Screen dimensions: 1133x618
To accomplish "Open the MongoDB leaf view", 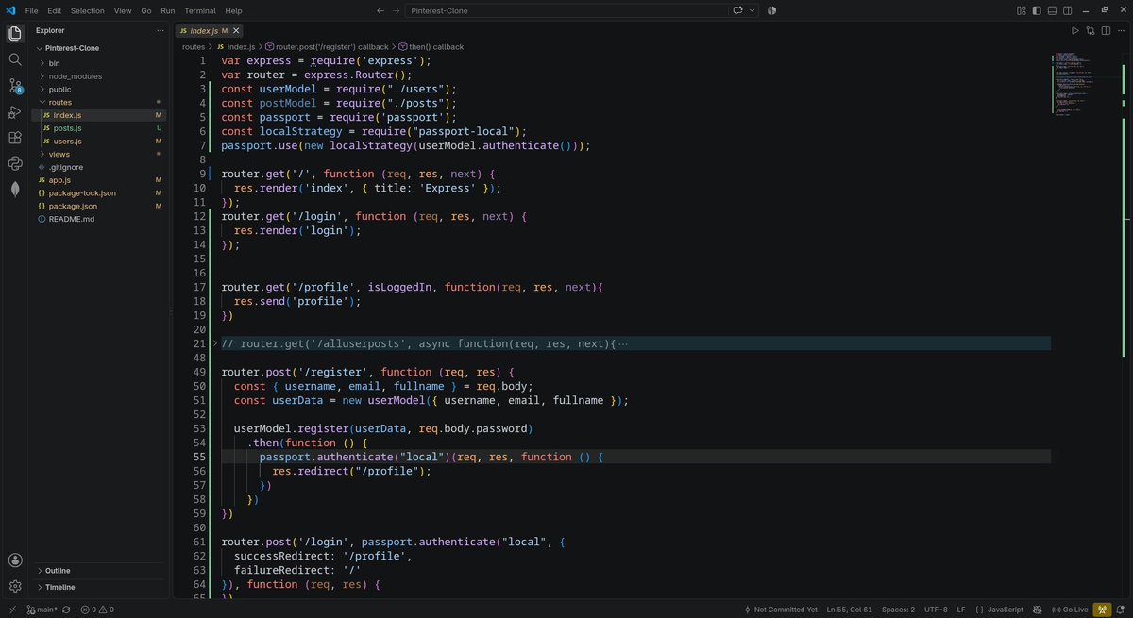I will point(15,189).
